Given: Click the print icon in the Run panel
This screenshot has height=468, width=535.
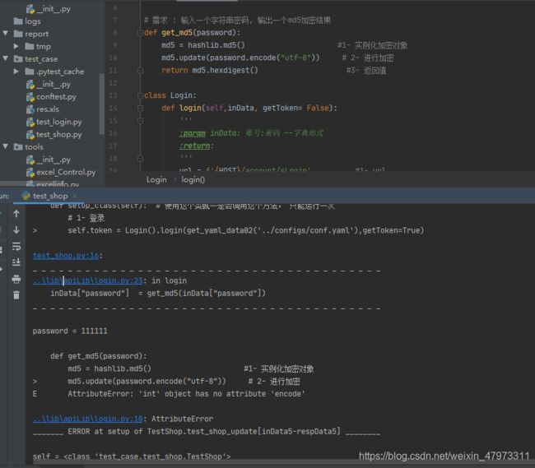Looking at the screenshot, I should (x=16, y=279).
